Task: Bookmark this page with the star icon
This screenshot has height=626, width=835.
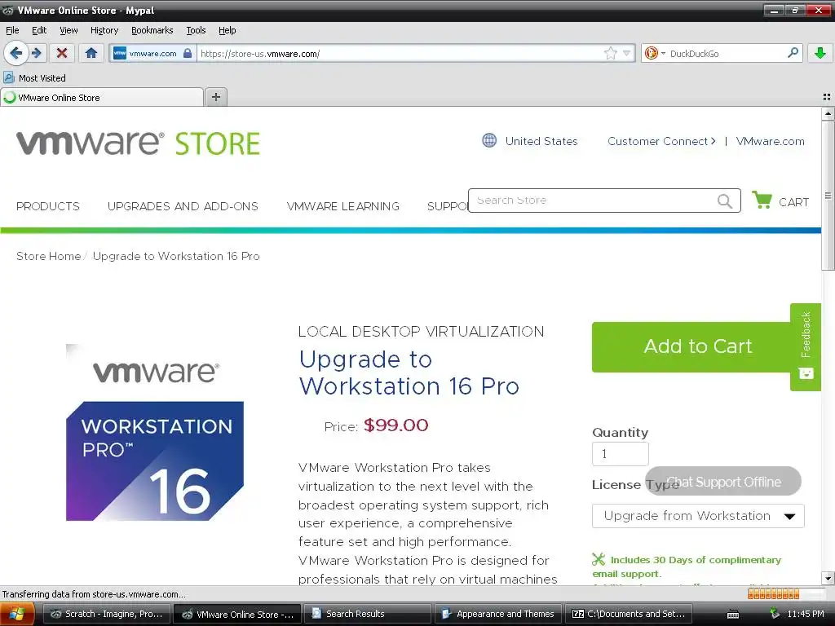Action: point(610,53)
